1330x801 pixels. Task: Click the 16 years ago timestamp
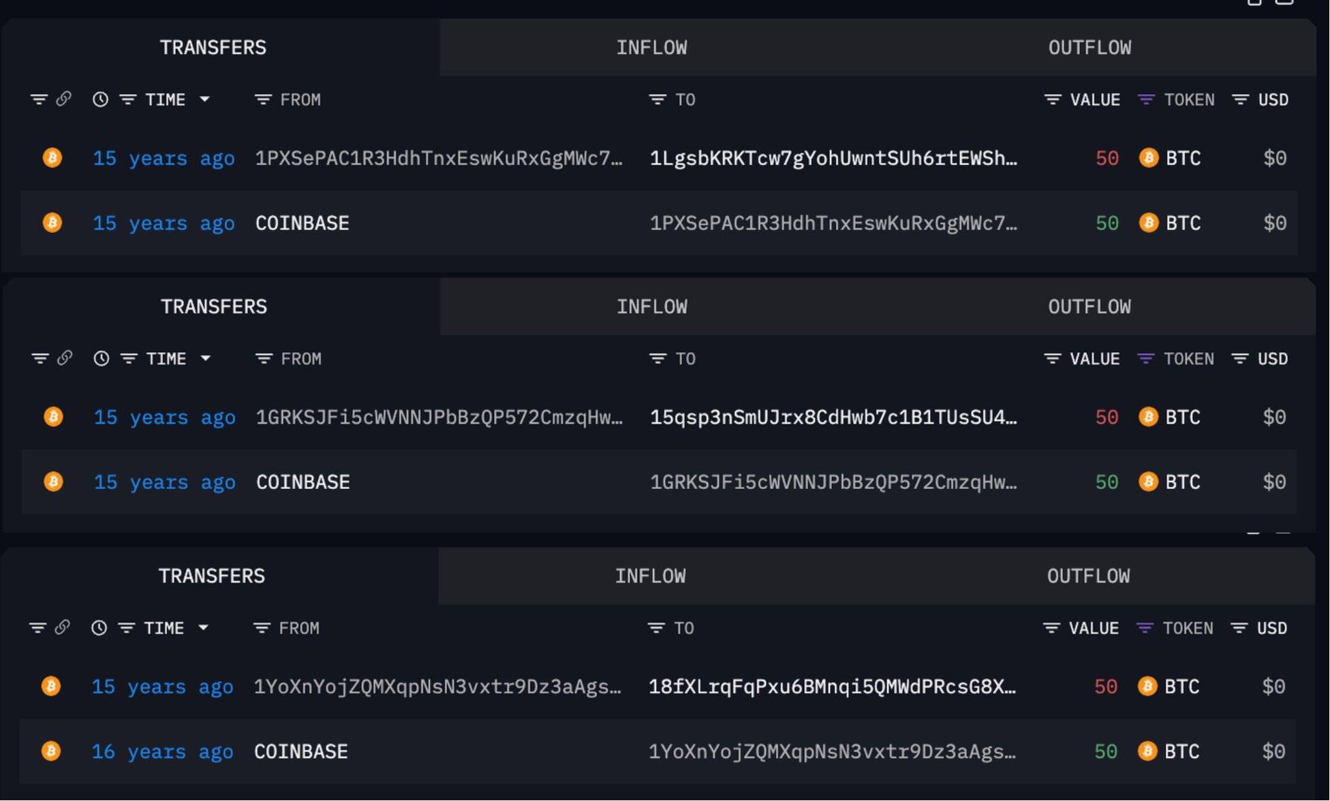(x=162, y=751)
